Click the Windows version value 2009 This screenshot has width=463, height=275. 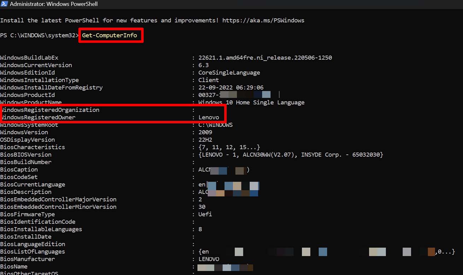(x=205, y=132)
